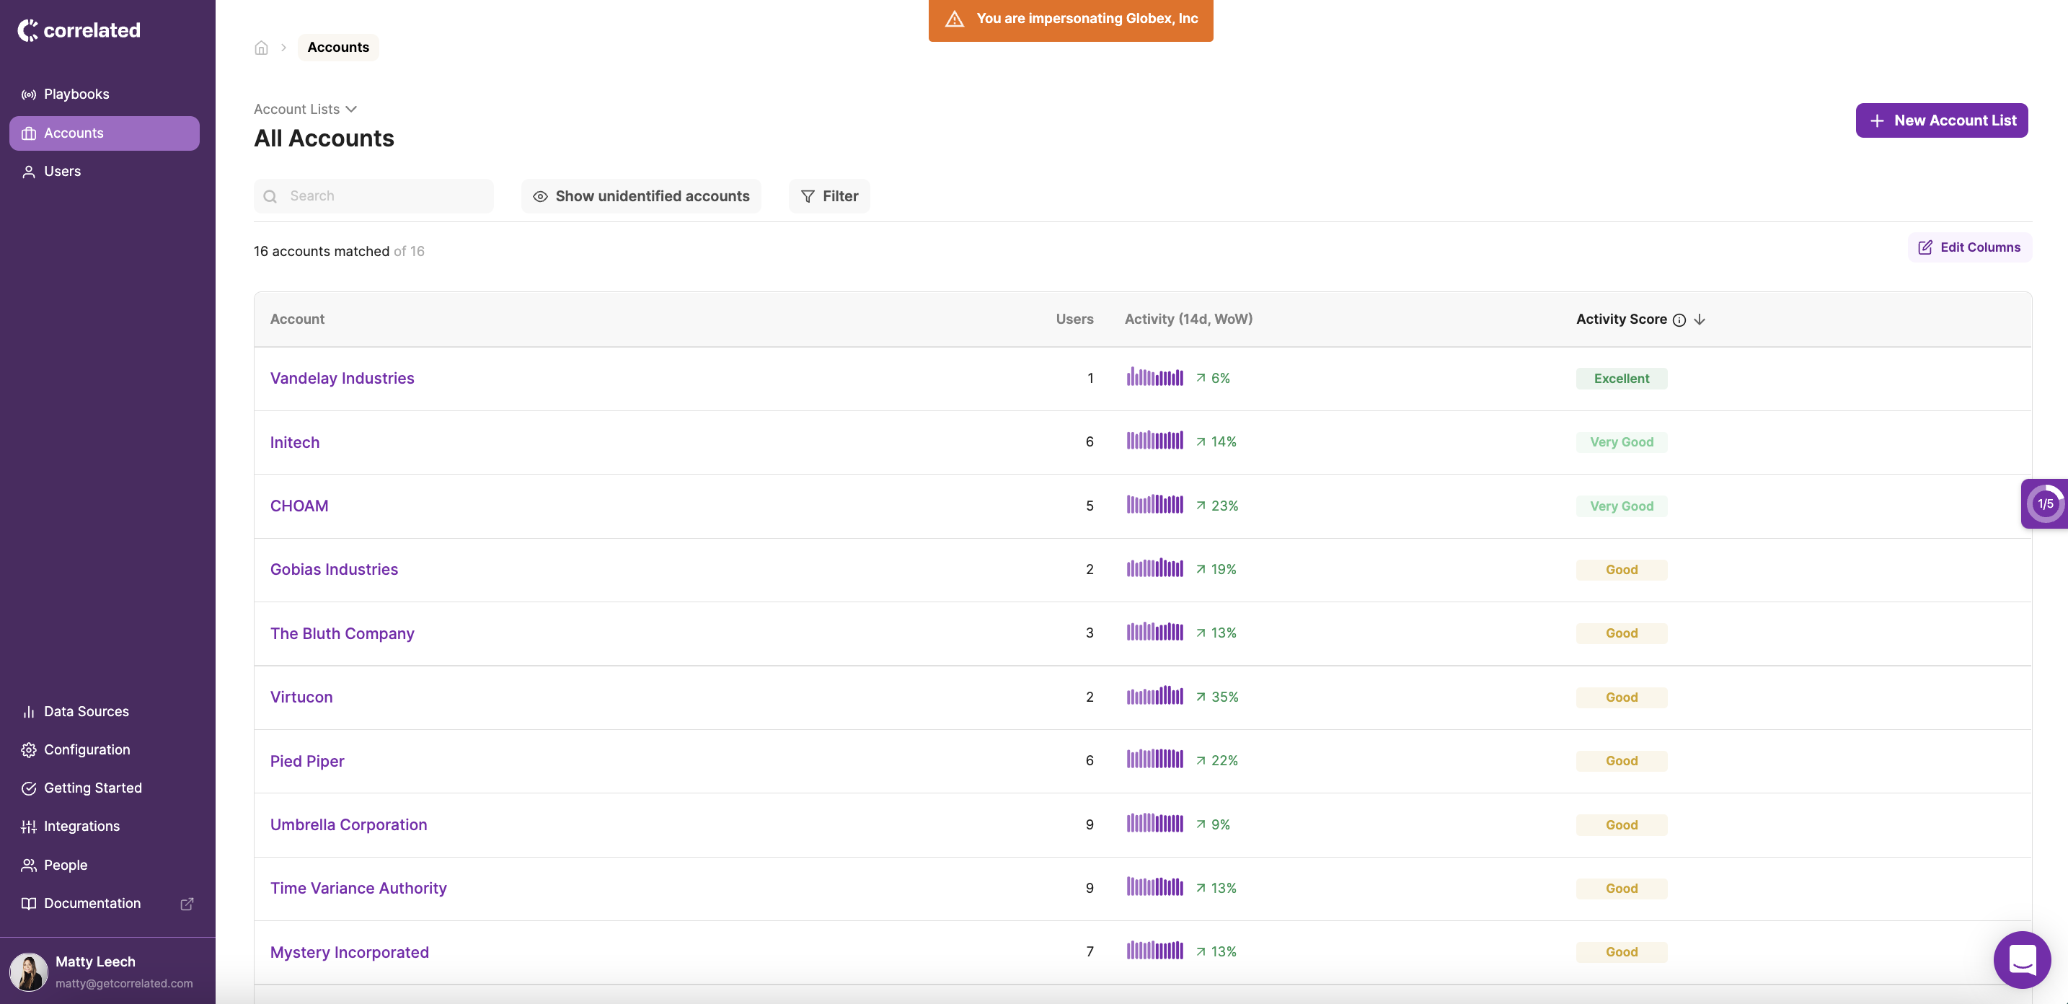Open the Vandelay Industries account

pos(342,379)
